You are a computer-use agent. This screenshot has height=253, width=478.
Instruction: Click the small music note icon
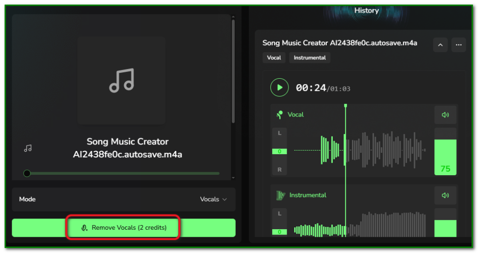pos(28,148)
